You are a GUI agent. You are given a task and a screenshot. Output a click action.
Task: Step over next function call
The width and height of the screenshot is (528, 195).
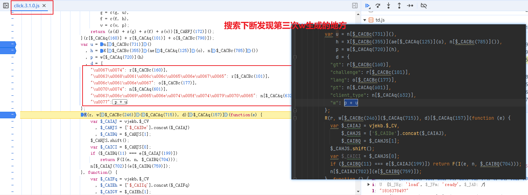378,6
